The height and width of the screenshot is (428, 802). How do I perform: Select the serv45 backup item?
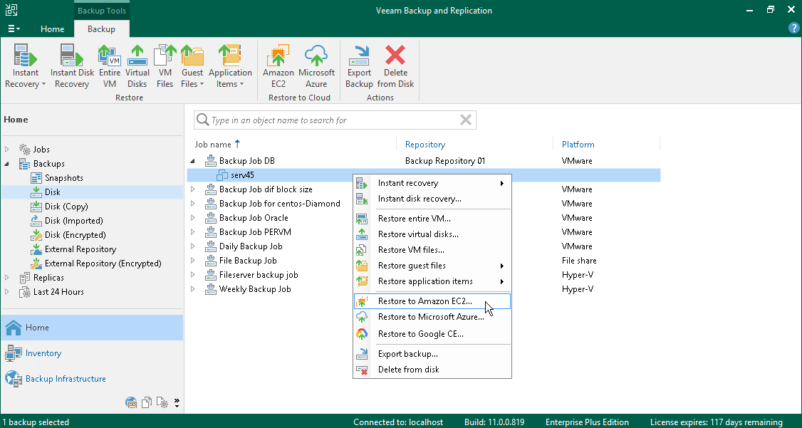click(x=424, y=175)
